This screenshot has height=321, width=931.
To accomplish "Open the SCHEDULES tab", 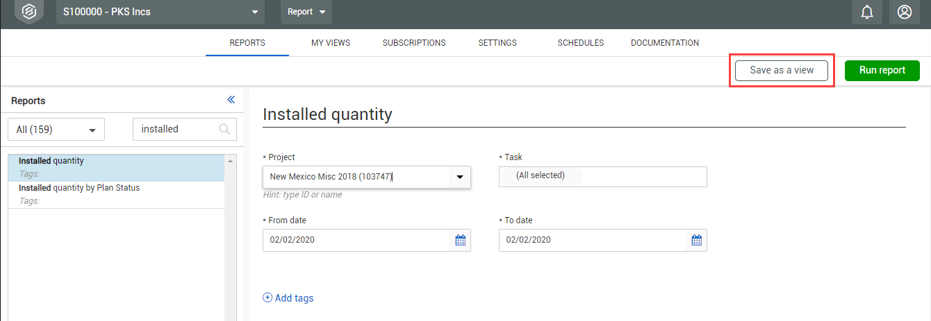I will pos(581,43).
